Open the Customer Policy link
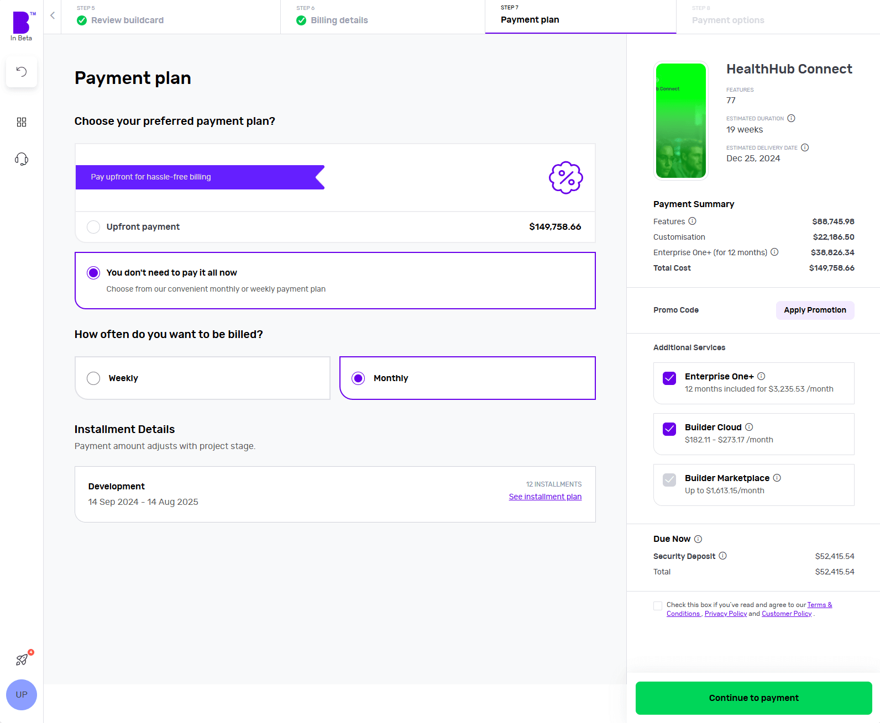 [787, 614]
